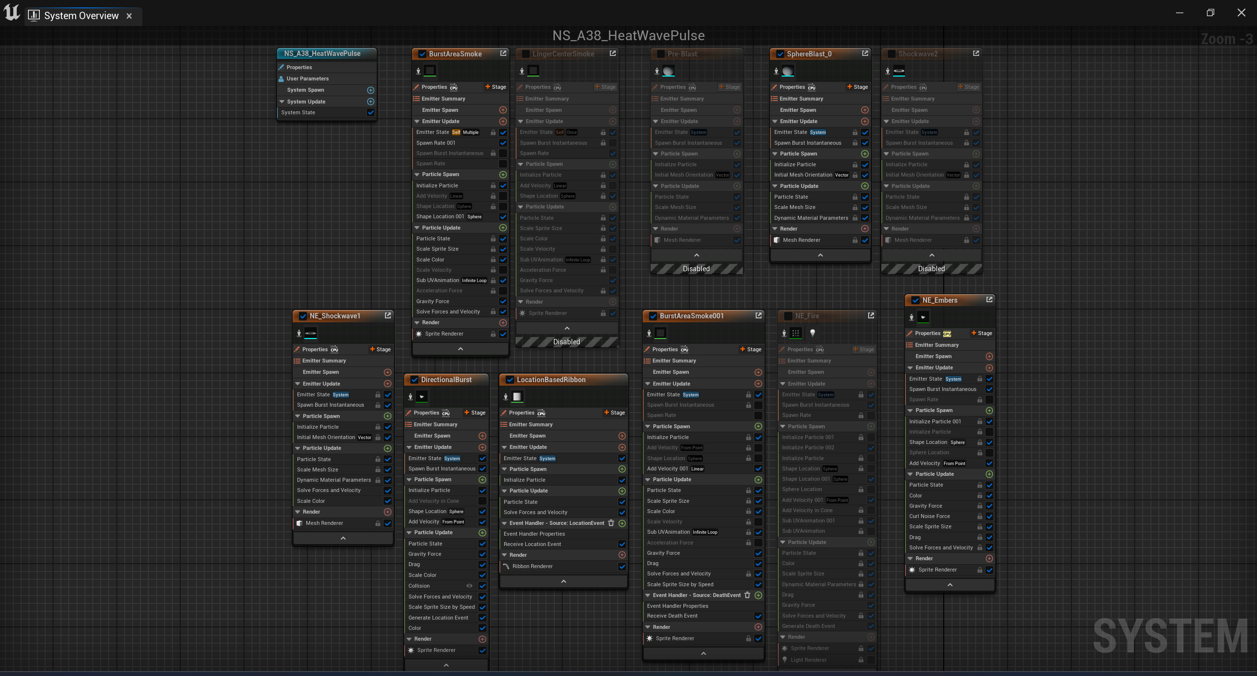Open BurstAreaSmoke emitter in new window

[x=503, y=53]
